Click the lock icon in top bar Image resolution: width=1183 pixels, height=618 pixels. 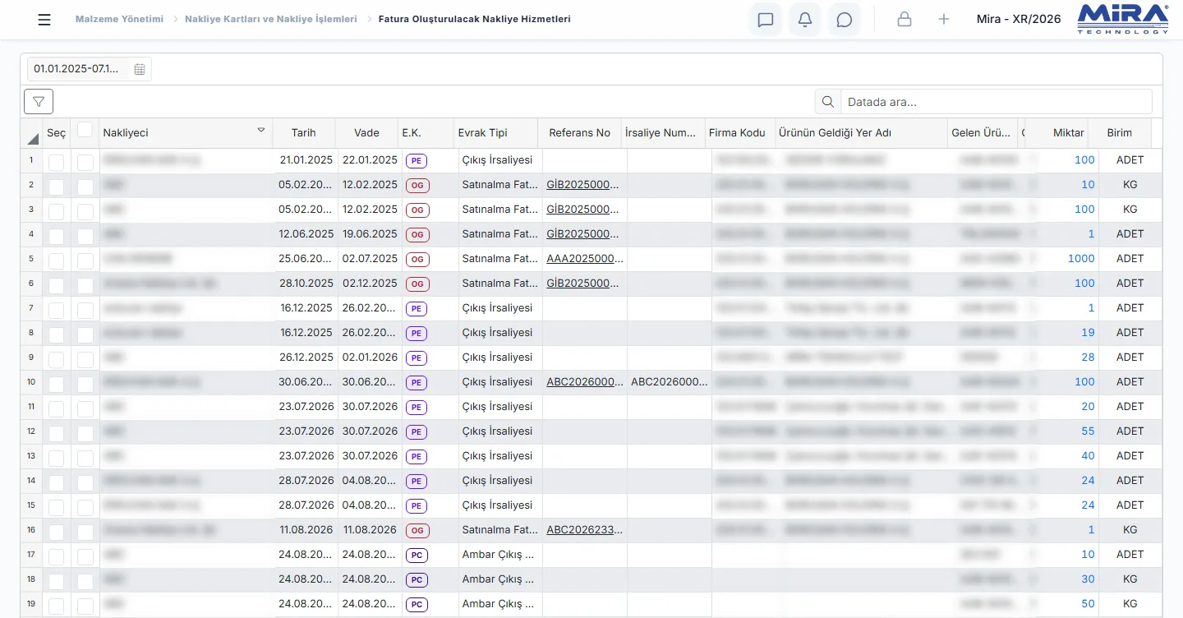(x=905, y=20)
